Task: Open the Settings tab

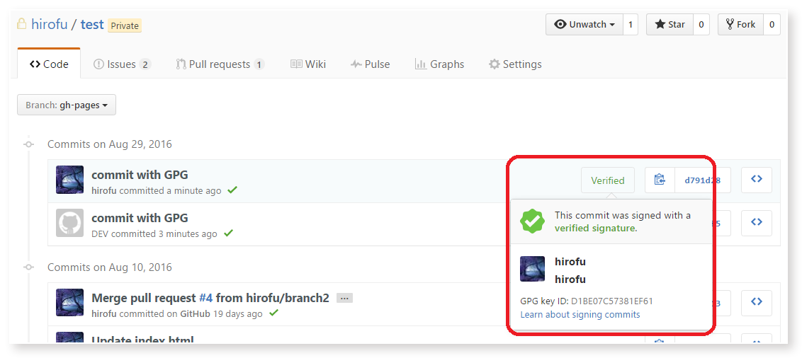Action: point(515,64)
